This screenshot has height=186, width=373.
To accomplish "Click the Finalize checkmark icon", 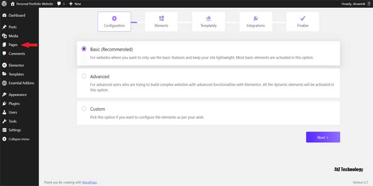I will tap(303, 18).
